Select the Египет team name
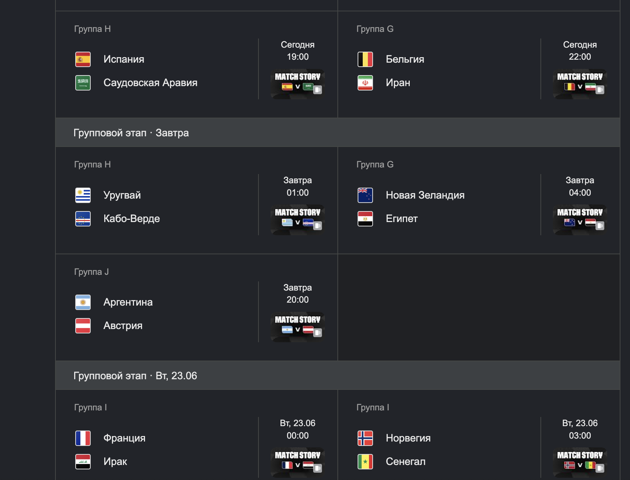 click(402, 219)
